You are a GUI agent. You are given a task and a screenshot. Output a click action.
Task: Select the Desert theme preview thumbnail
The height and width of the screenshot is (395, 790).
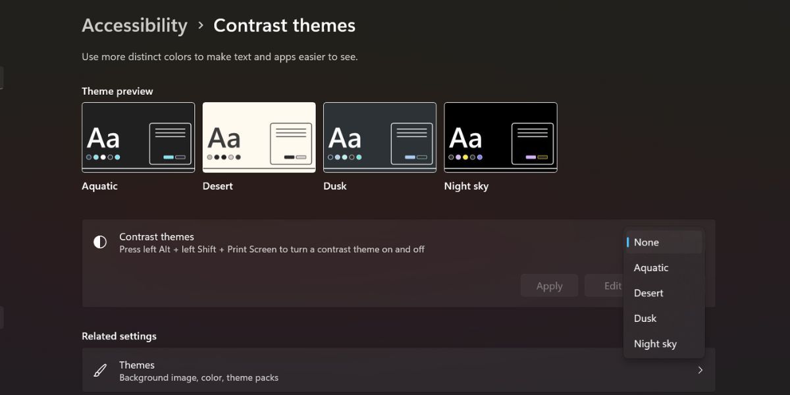[x=259, y=137]
